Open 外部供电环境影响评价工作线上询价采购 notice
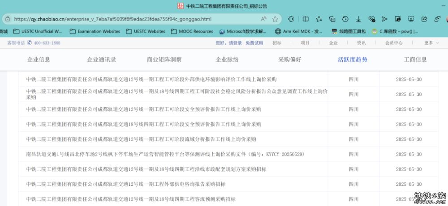 [151, 79]
